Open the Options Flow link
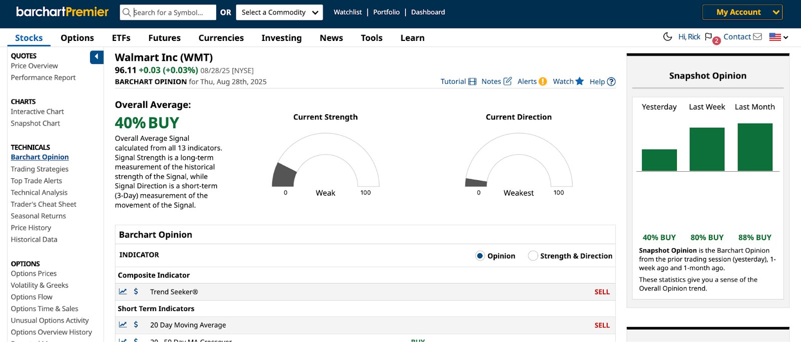The height and width of the screenshot is (342, 801). point(32,297)
